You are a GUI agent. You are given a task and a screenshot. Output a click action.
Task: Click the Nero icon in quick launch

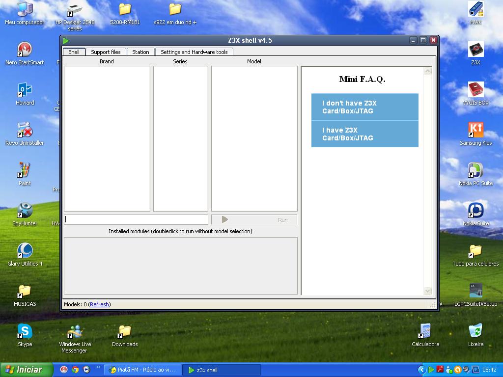[64, 370]
